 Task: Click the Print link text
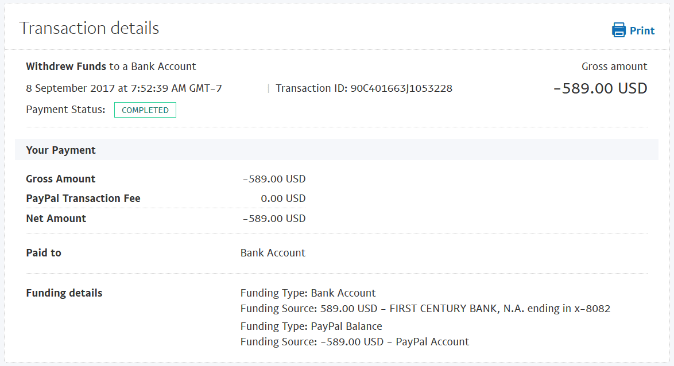tap(642, 31)
